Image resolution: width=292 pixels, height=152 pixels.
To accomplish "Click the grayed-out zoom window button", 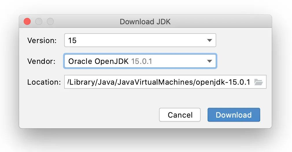I will pos(50,22).
